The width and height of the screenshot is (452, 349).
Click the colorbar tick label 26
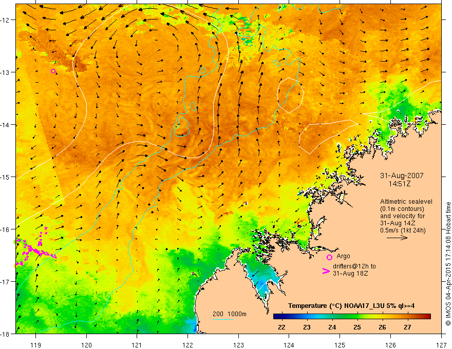382,327
